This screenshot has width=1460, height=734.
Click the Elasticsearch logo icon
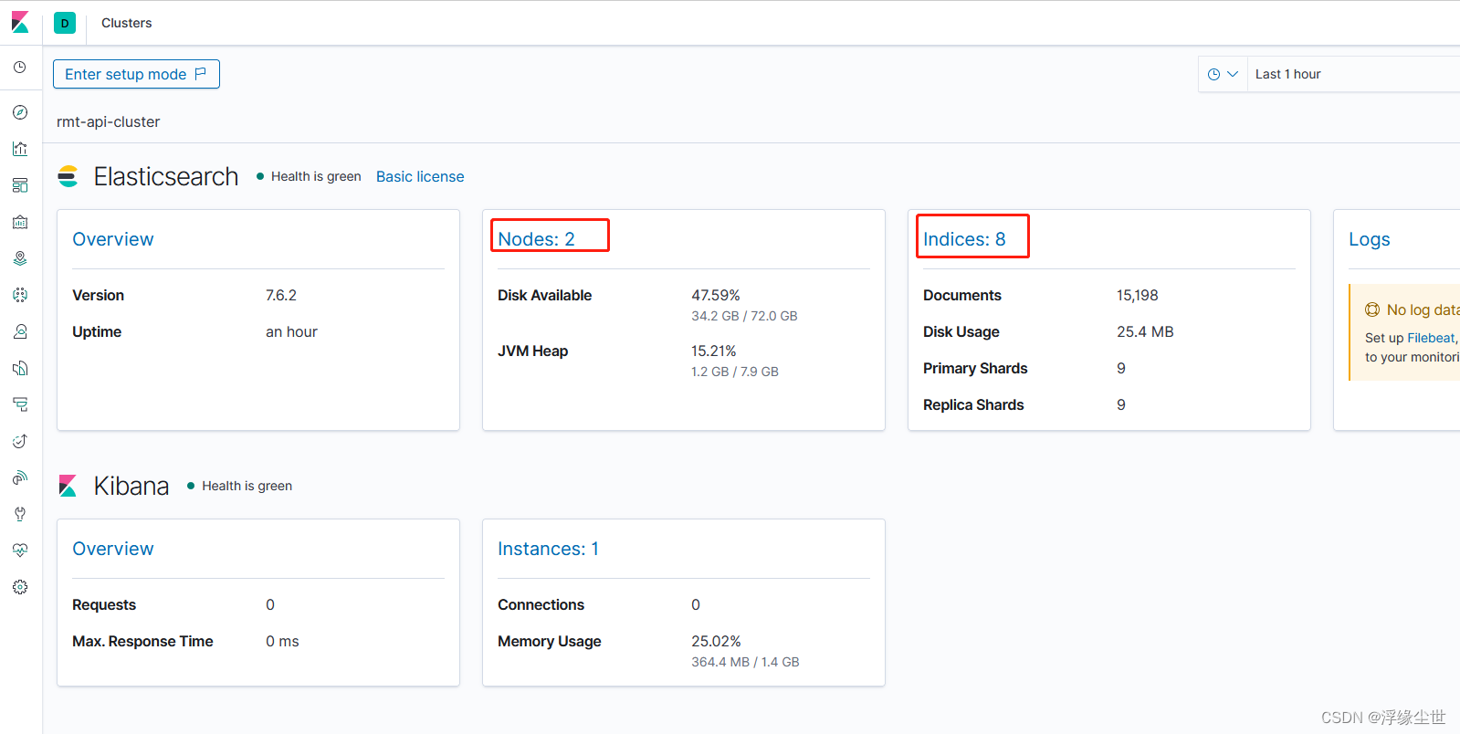pyautogui.click(x=68, y=176)
